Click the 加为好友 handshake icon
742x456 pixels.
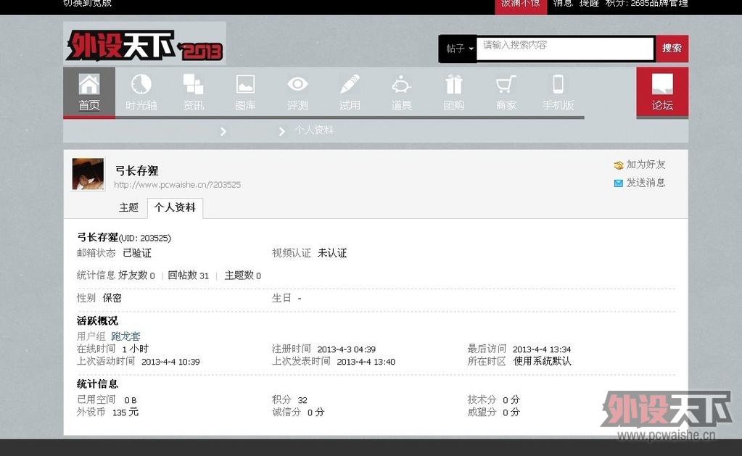[x=619, y=165]
